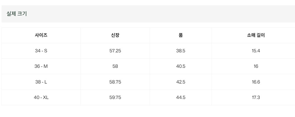
Task: Click the 58.75 height value
Action: 115,82
